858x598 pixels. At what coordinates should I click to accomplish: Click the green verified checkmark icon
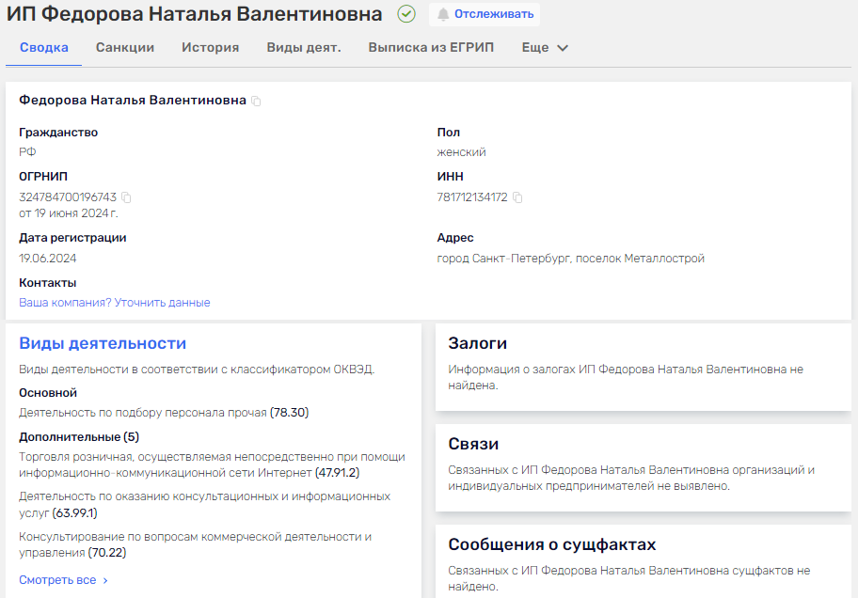[x=406, y=14]
